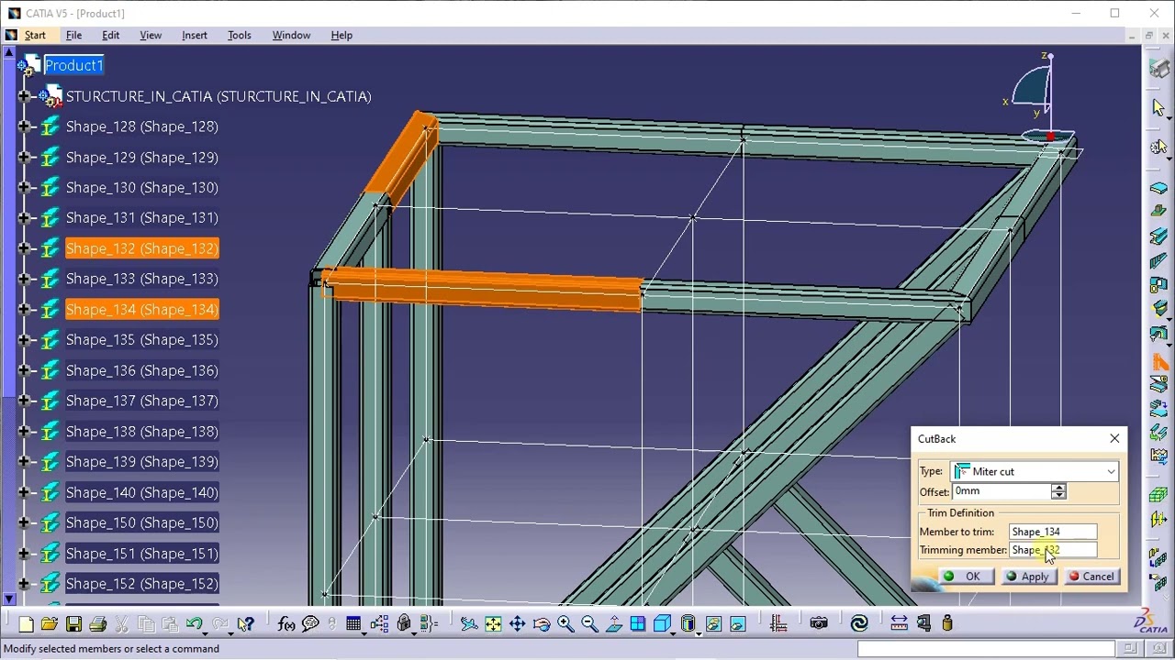This screenshot has height=660, width=1175.
Task: Expand the Shape_134 tree node
Action: [x=25, y=310]
